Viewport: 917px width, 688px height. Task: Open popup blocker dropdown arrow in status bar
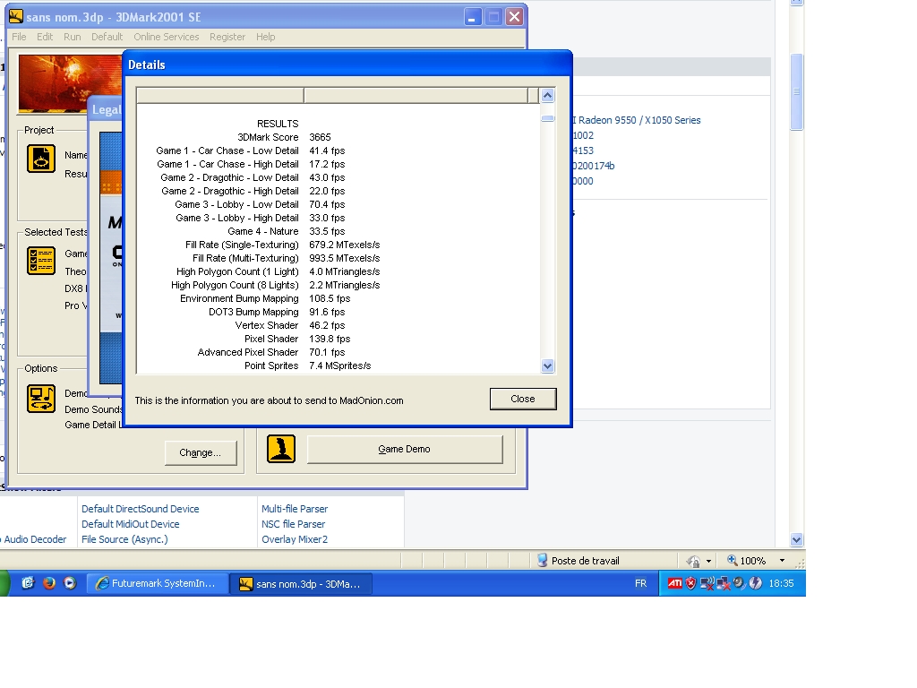[x=709, y=561]
